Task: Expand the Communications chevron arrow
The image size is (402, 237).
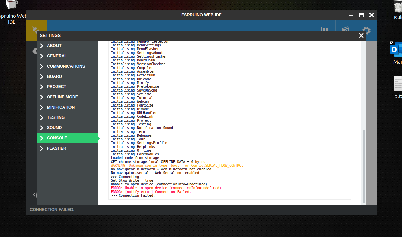Action: [42, 66]
